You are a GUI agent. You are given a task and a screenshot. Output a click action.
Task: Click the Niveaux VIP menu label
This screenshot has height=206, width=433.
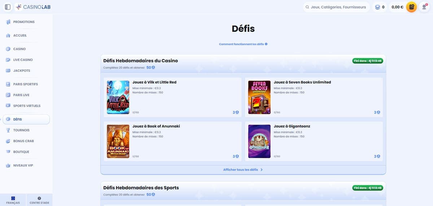(x=23, y=166)
